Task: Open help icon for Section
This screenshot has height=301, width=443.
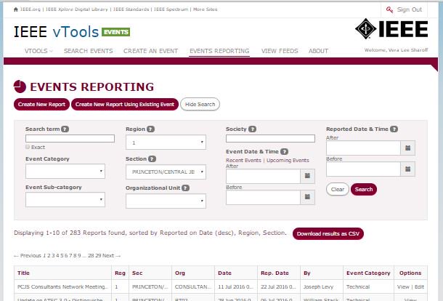Action: pyautogui.click(x=152, y=159)
